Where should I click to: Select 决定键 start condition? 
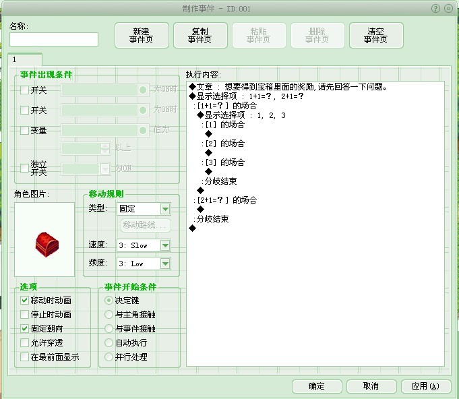click(x=109, y=300)
